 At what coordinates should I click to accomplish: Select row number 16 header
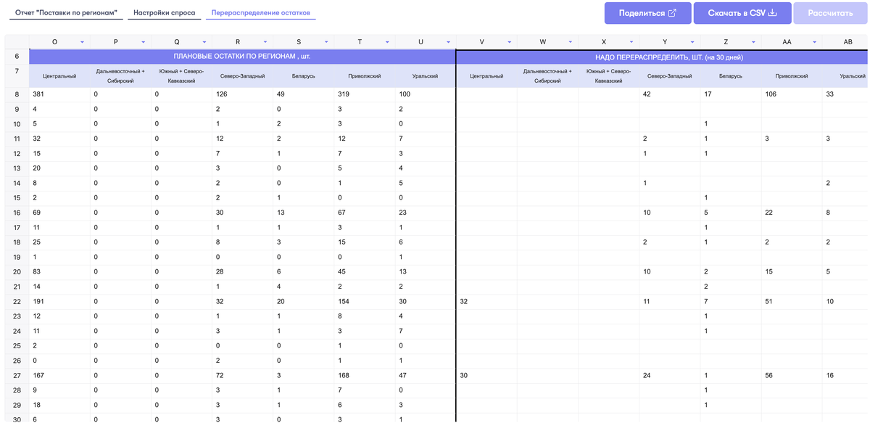pos(17,213)
